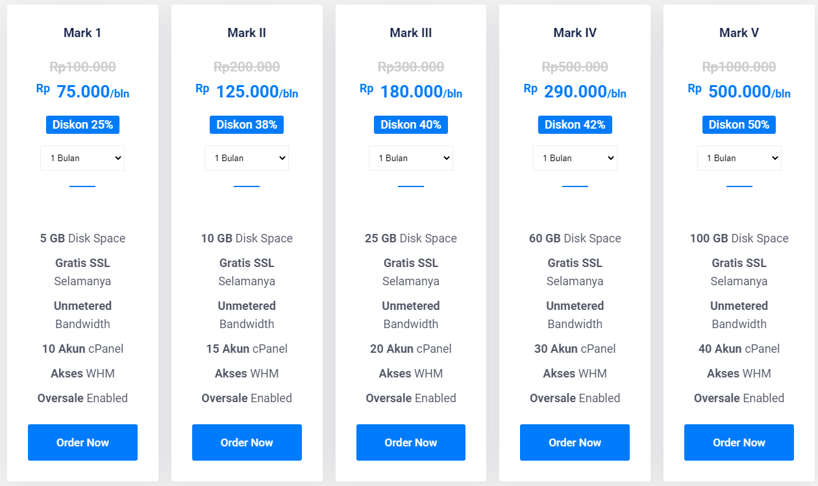
Task: Expand the Mark IV billing period dropdown
Action: click(575, 158)
